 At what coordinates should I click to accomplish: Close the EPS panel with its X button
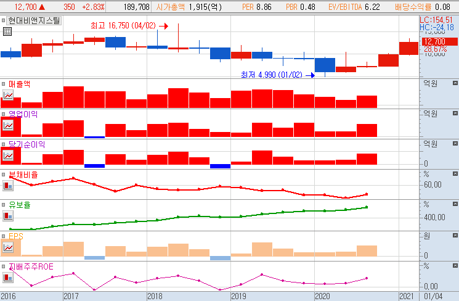point(455,236)
